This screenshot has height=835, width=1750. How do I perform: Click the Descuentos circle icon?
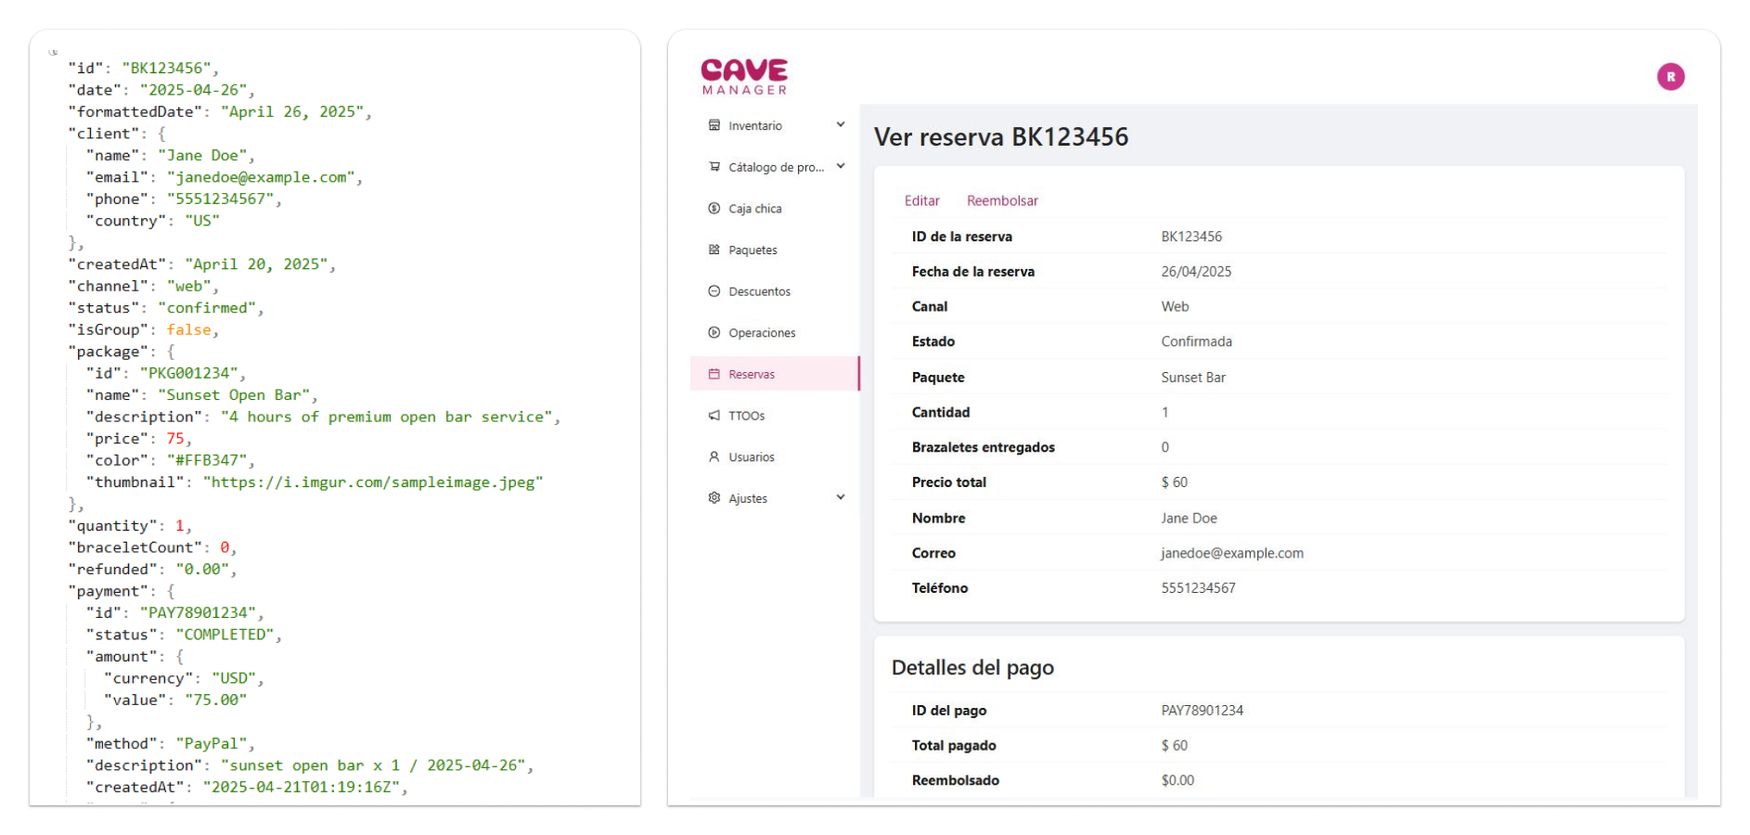click(714, 291)
